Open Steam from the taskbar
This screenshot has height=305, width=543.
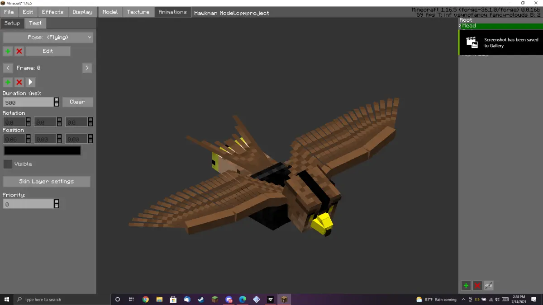point(201,300)
